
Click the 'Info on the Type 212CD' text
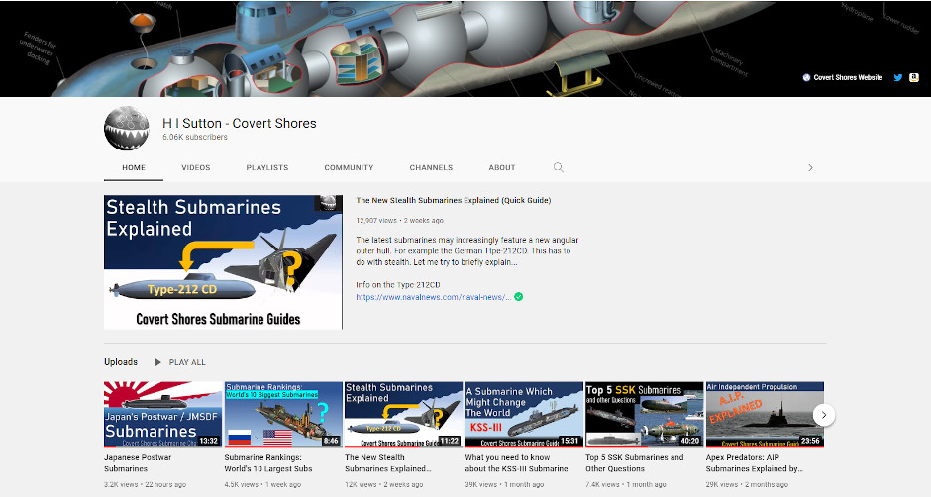(398, 285)
